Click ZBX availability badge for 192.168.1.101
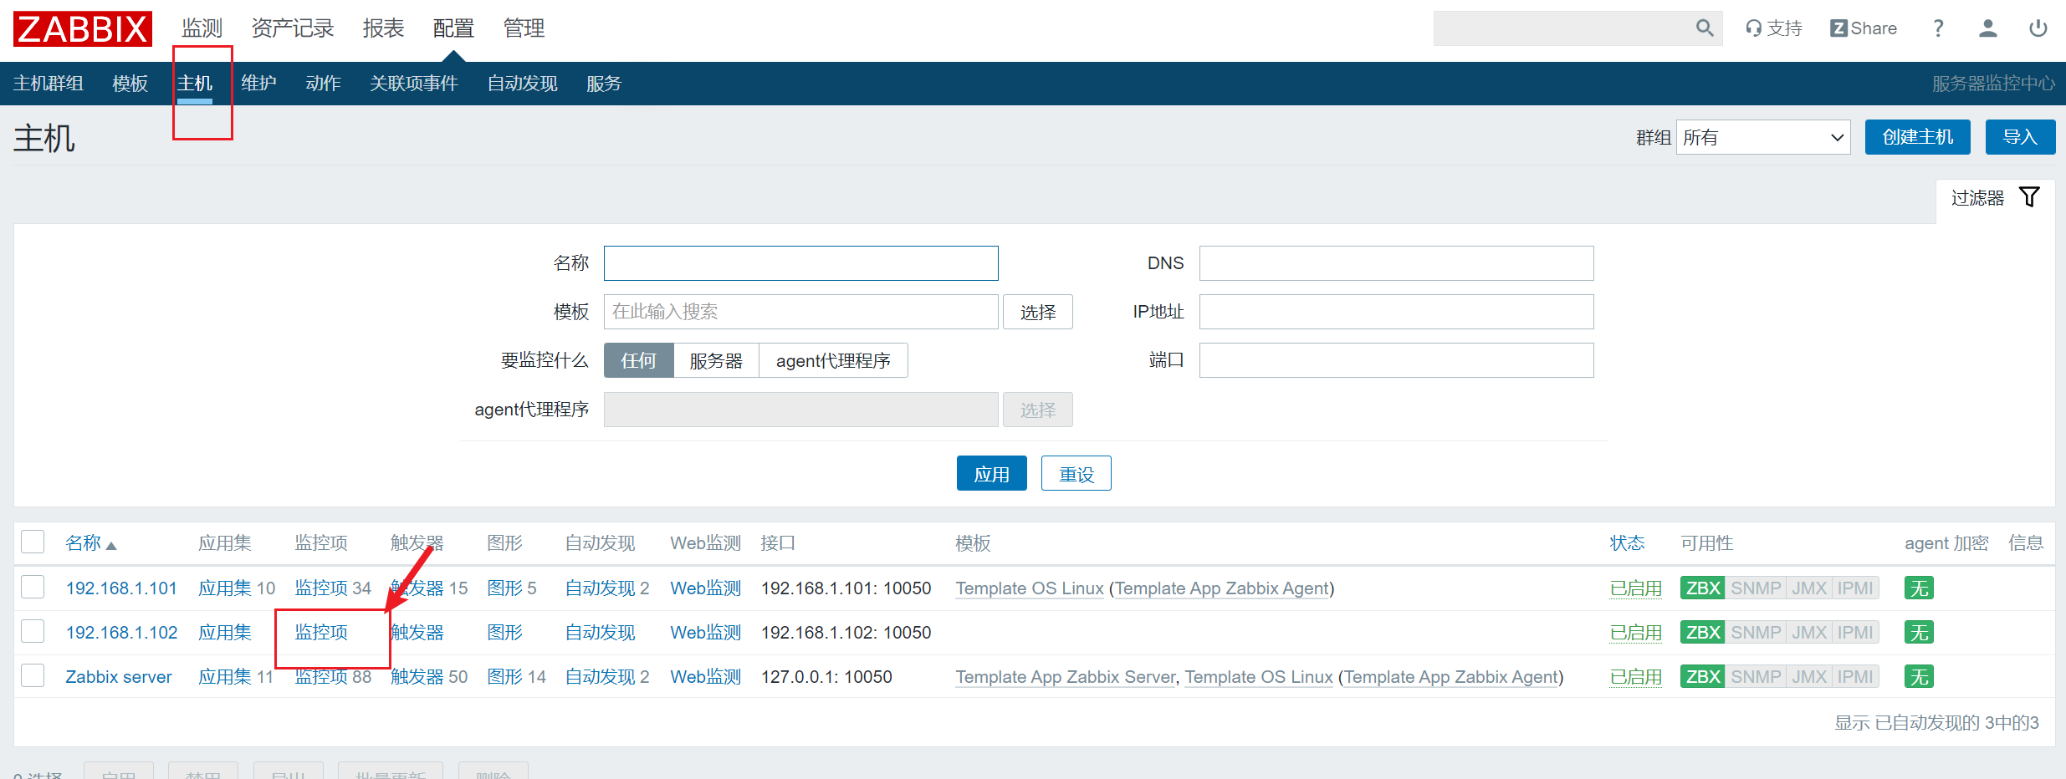 coord(1702,588)
